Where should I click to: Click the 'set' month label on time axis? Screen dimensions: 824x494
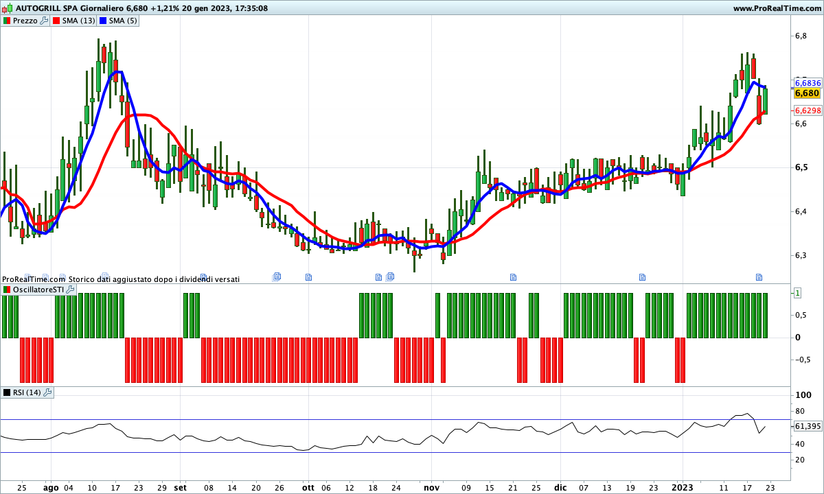pos(180,488)
